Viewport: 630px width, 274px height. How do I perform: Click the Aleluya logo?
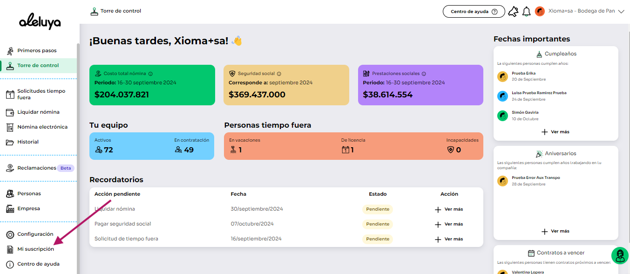point(40,22)
